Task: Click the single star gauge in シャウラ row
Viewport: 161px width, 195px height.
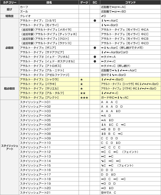Action: 82,79
